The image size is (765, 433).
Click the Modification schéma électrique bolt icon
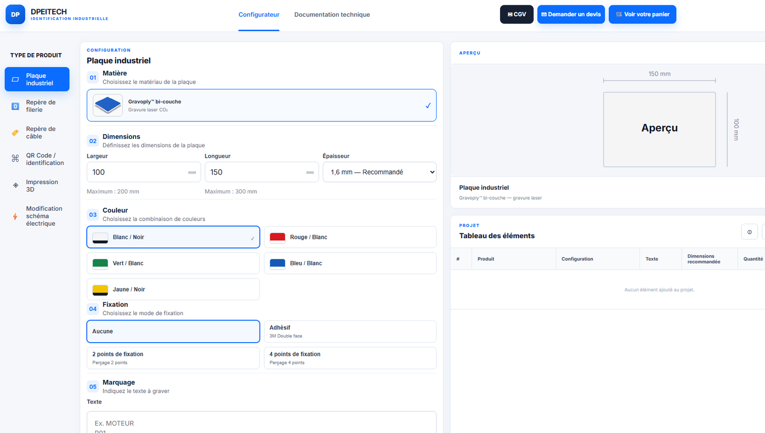point(15,216)
